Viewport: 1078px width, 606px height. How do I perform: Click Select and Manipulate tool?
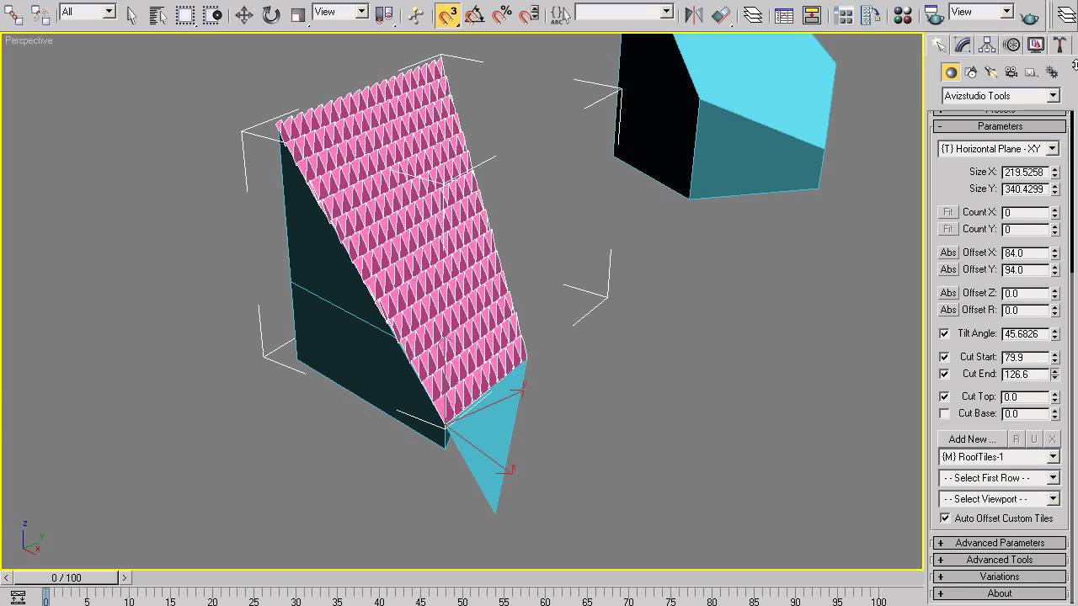coord(415,14)
